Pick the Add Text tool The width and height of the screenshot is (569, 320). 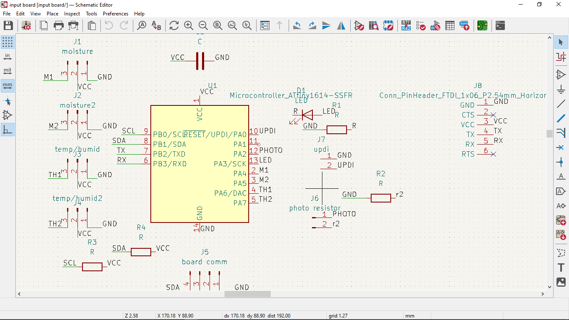pos(561,267)
